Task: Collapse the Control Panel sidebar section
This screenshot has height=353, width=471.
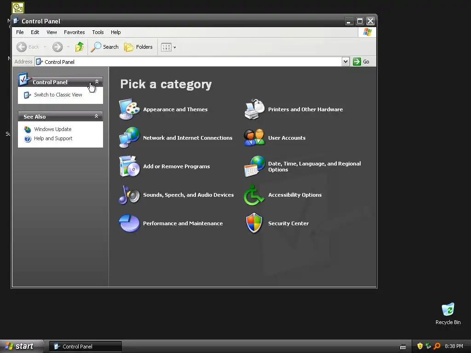Action: (97, 82)
